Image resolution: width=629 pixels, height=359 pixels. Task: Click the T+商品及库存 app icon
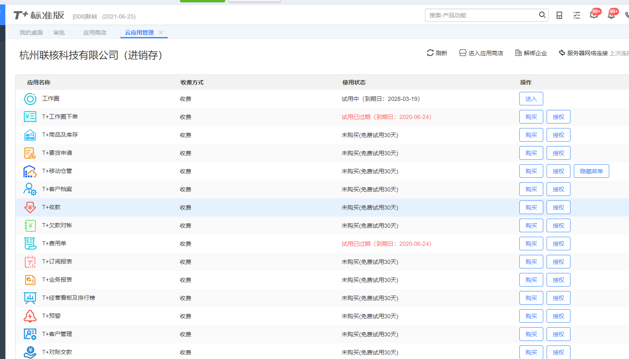30,135
